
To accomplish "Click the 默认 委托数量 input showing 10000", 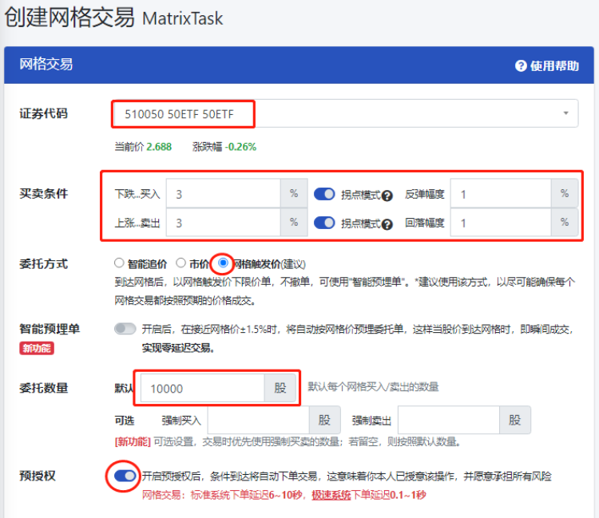I will tap(203, 388).
